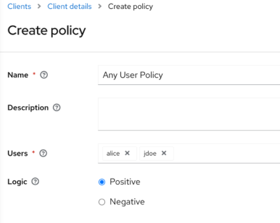280x223 pixels.
Task: Click the Users selection field
Action: [189, 153]
